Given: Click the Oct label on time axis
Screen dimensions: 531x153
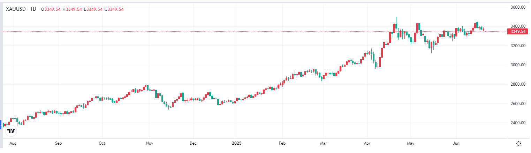Looking at the screenshot, I should [x=102, y=143].
